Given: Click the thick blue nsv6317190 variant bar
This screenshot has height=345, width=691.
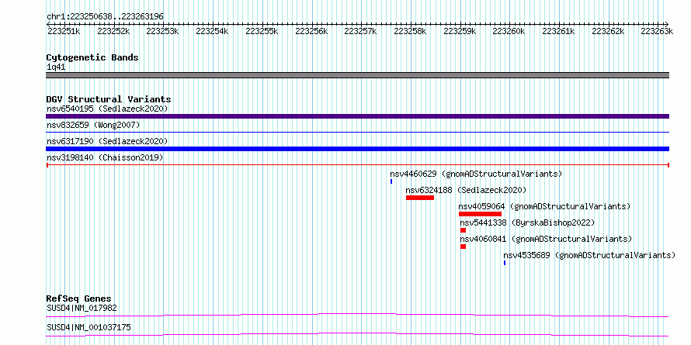Looking at the screenshot, I should click(x=357, y=149).
